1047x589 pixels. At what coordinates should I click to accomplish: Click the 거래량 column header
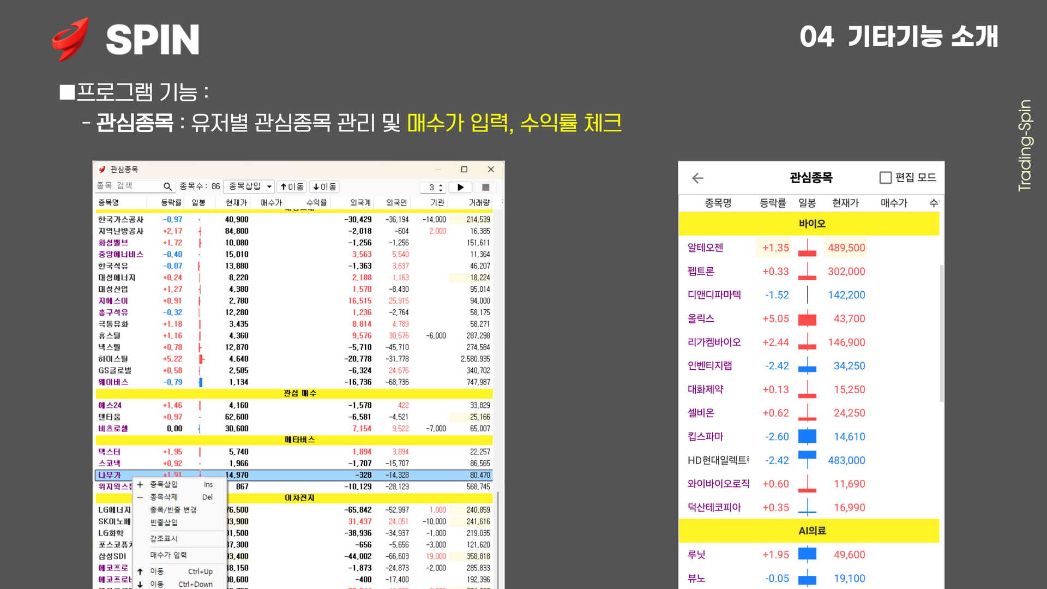pyautogui.click(x=479, y=202)
